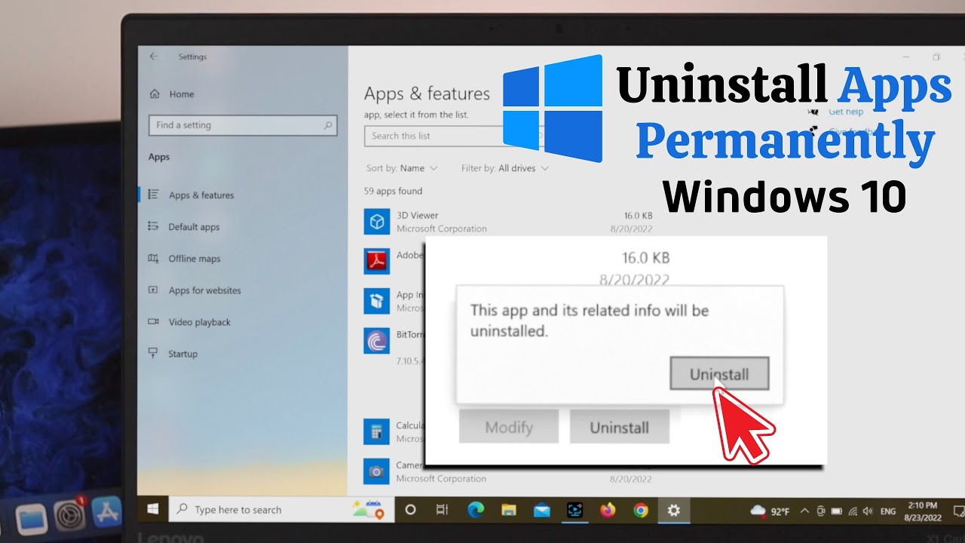Open the Filter by All drives dropdown

click(505, 168)
